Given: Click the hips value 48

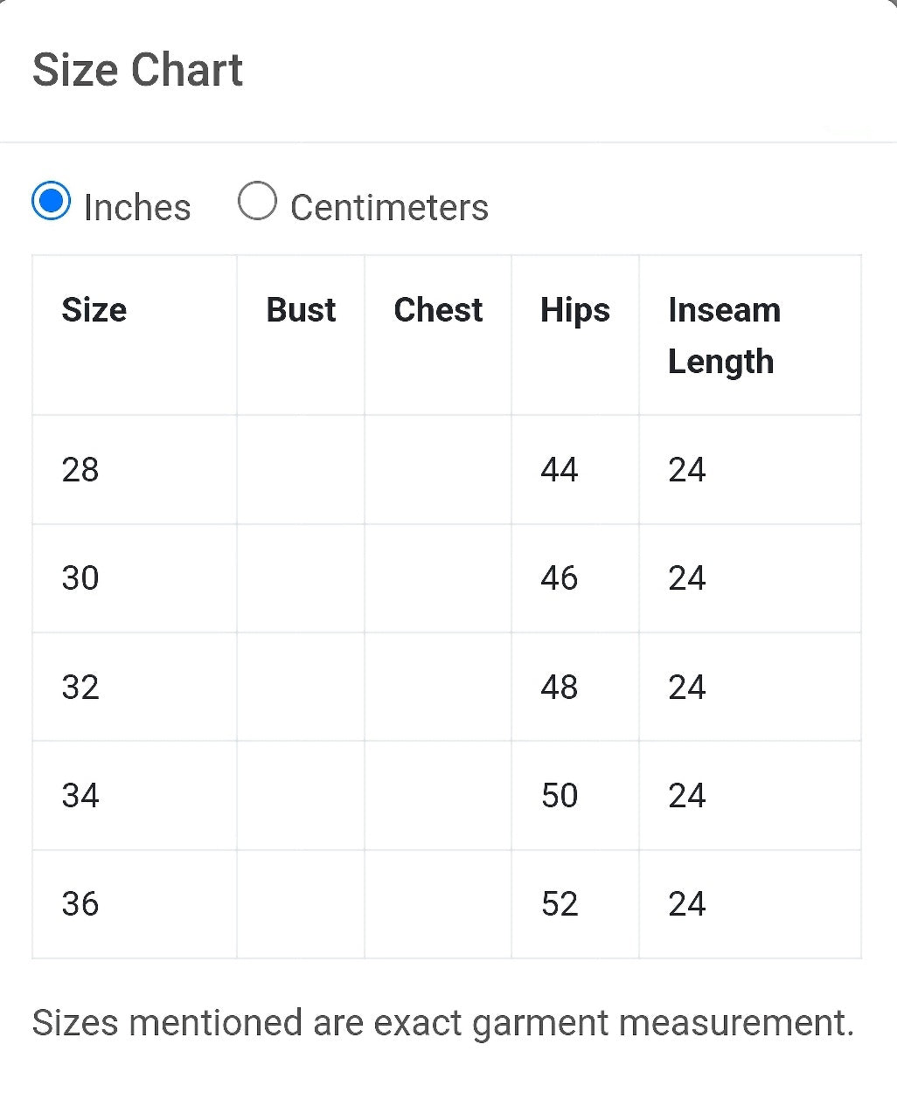Looking at the screenshot, I should (x=560, y=688).
